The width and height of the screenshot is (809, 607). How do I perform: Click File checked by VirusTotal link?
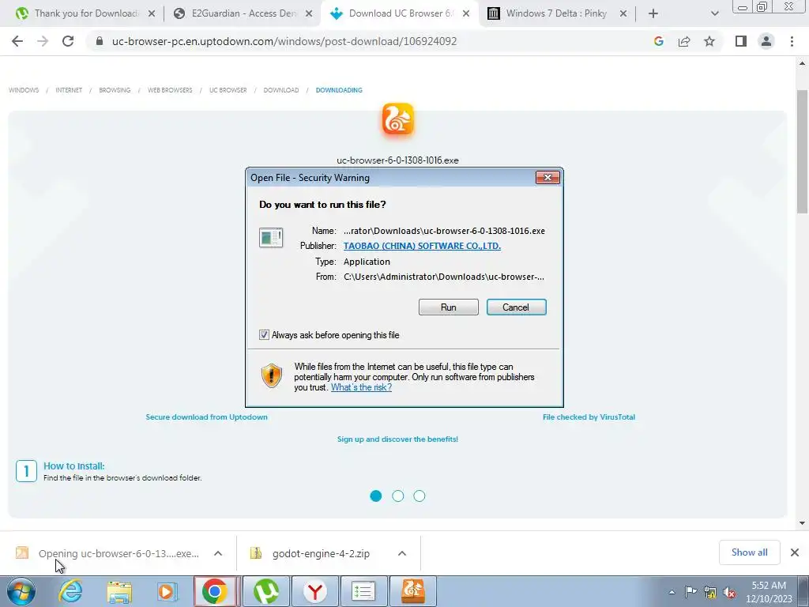(x=589, y=417)
